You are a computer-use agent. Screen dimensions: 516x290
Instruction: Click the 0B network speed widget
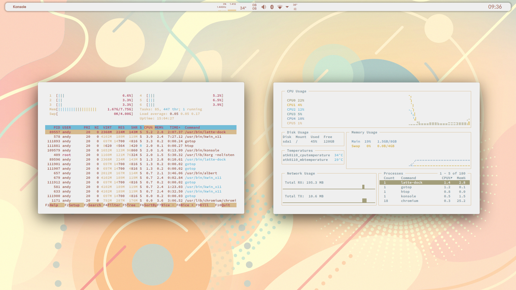[x=255, y=7]
